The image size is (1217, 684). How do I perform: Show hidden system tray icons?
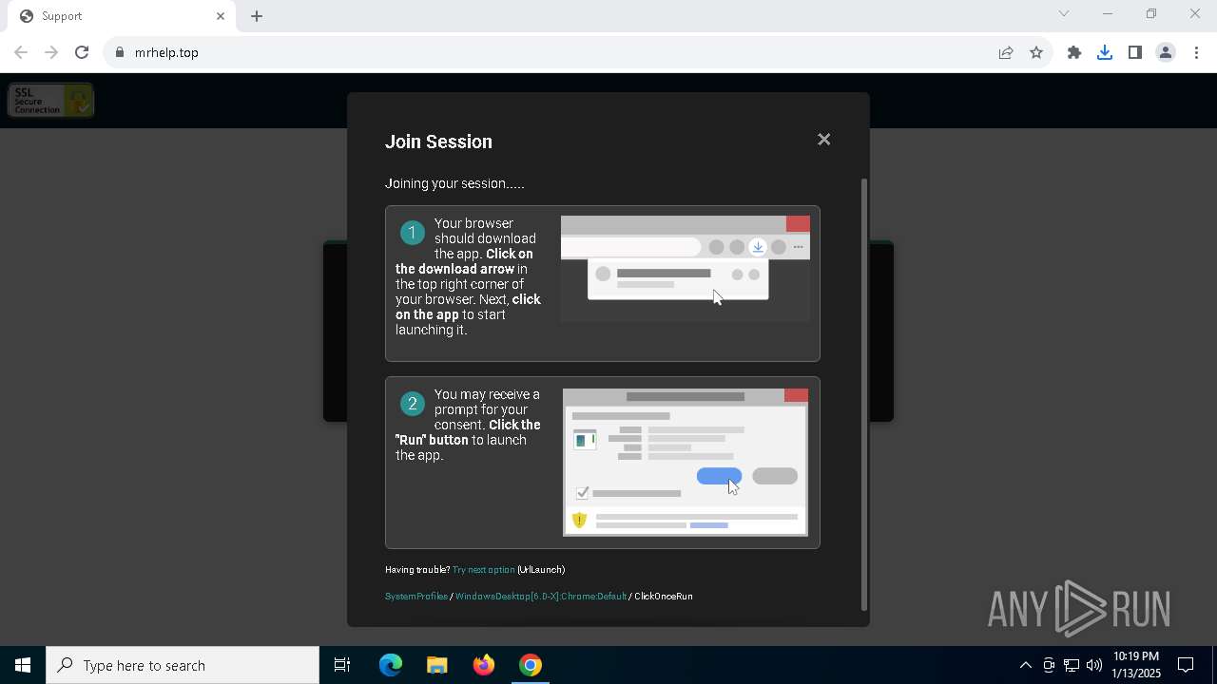(1025, 665)
